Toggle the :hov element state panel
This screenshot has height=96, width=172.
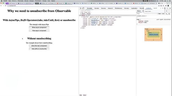(x=160, y=14)
